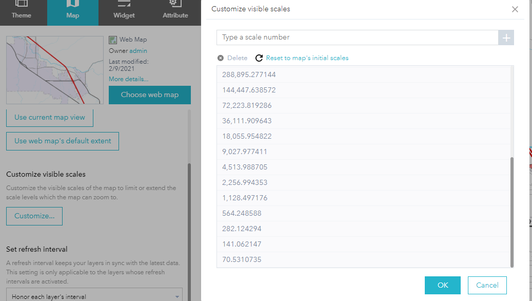Click the Choose web map button
This screenshot has height=301, width=532.
pyautogui.click(x=149, y=95)
